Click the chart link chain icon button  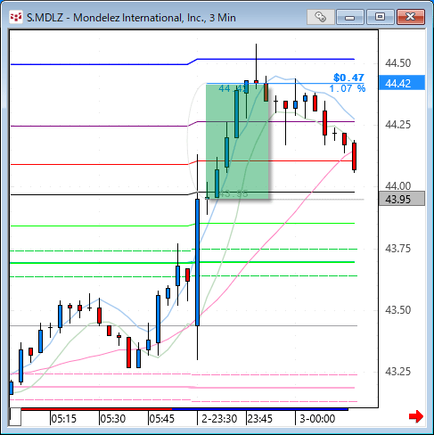point(320,17)
